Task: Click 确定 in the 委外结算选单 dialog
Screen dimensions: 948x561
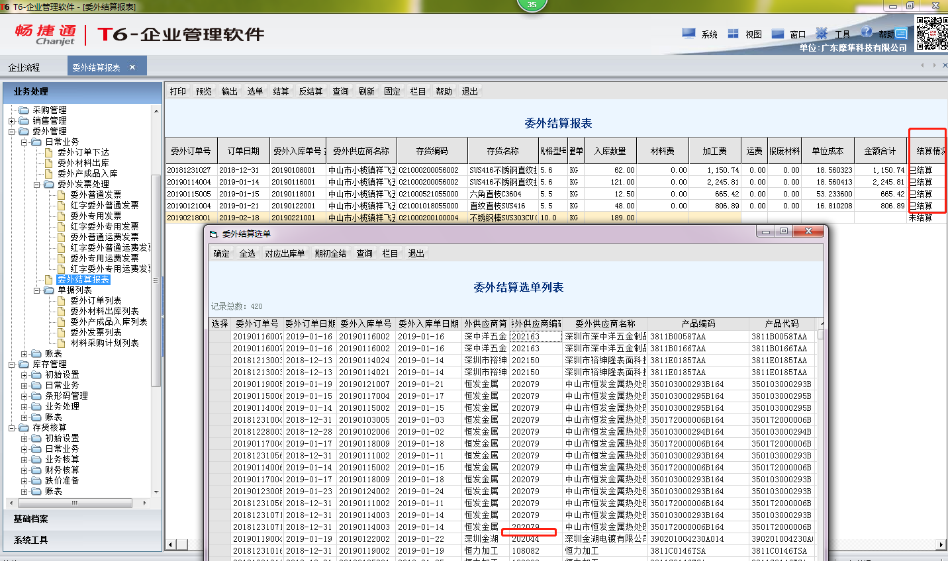Action: [222, 253]
